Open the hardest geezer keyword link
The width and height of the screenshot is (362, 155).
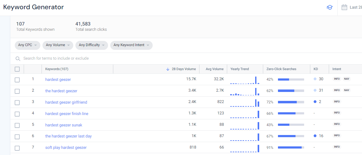58,80
